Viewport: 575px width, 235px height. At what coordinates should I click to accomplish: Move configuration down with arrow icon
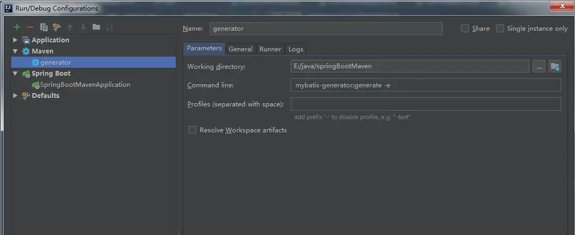point(83,27)
